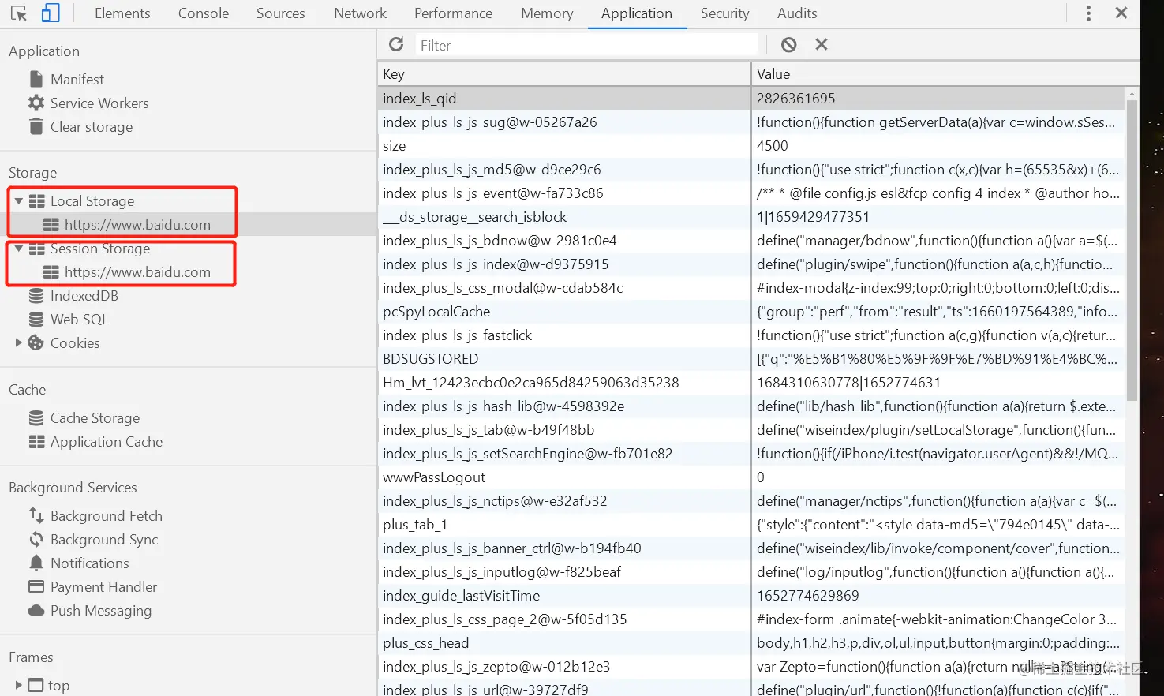This screenshot has width=1164, height=696.
Task: Open the Network tab
Action: tap(361, 13)
